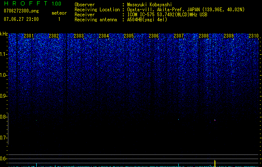Click the meteor label

(59, 13)
